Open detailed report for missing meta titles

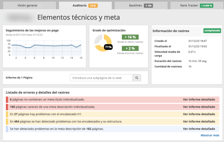(199, 100)
